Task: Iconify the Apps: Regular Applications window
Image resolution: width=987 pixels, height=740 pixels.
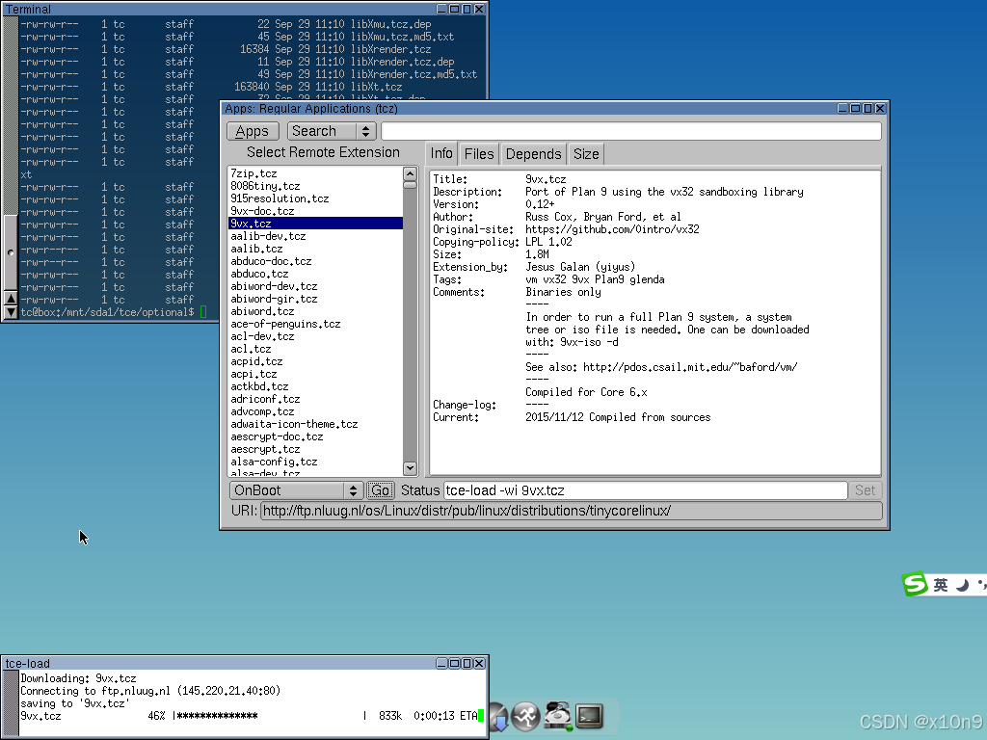Action: [842, 108]
